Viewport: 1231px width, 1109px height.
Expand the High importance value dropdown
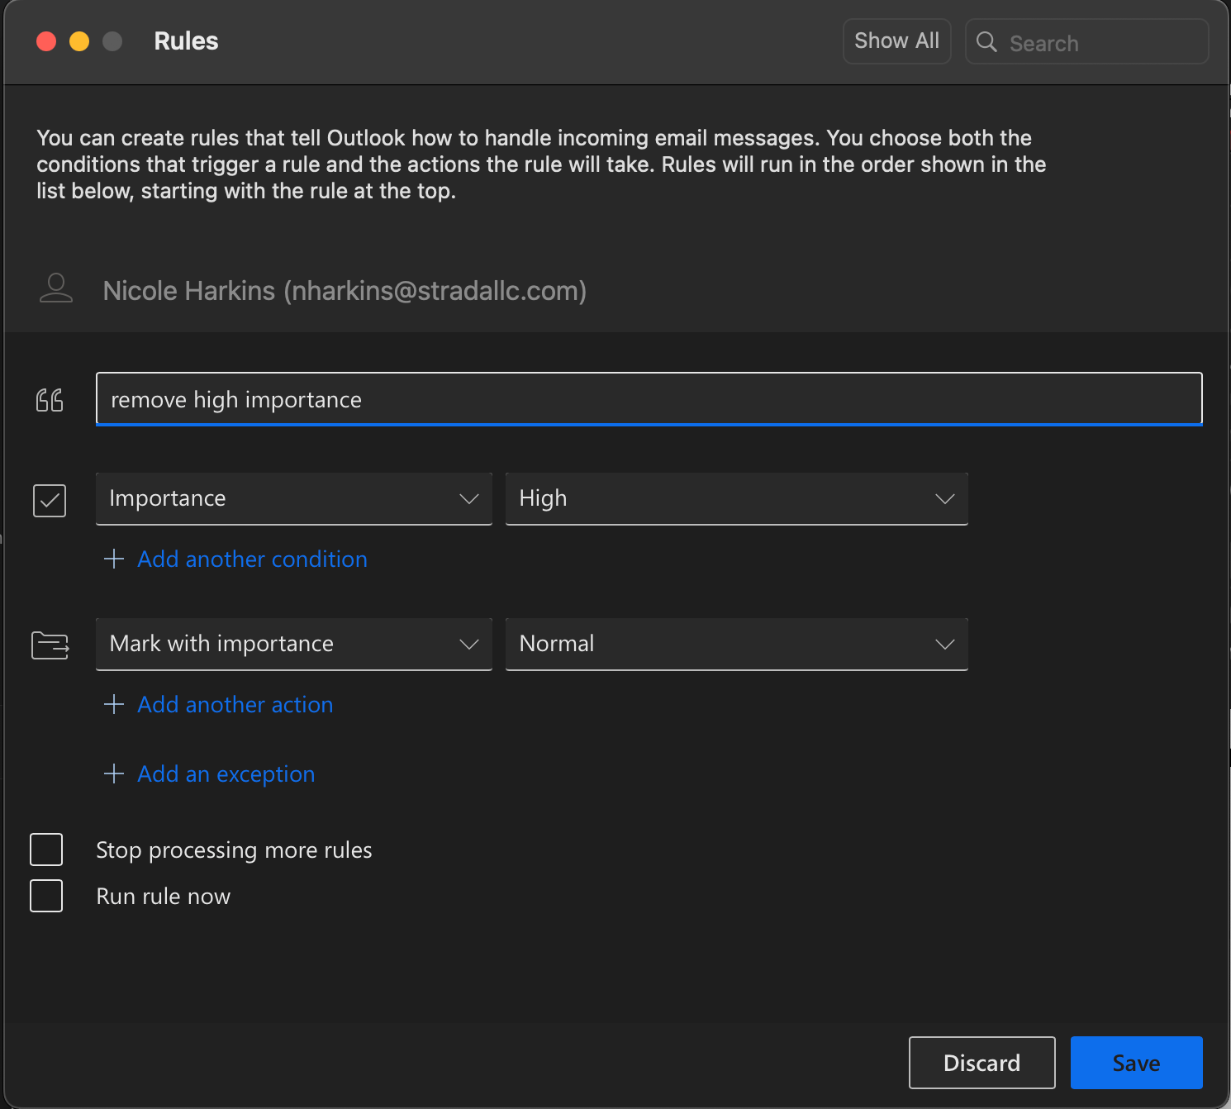coord(736,499)
